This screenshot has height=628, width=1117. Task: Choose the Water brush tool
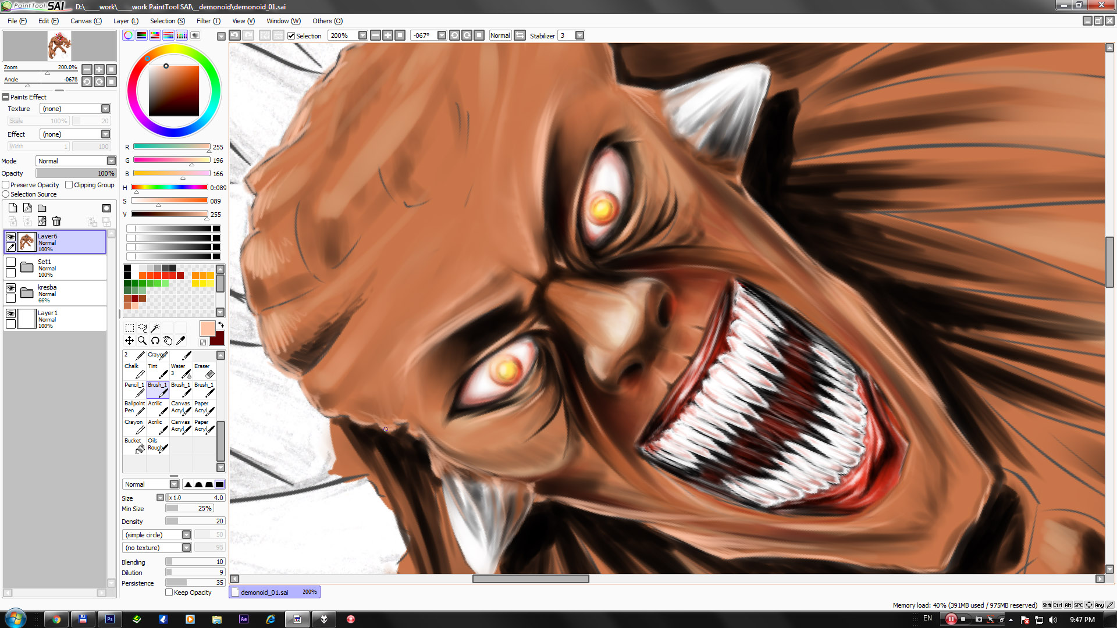click(181, 371)
